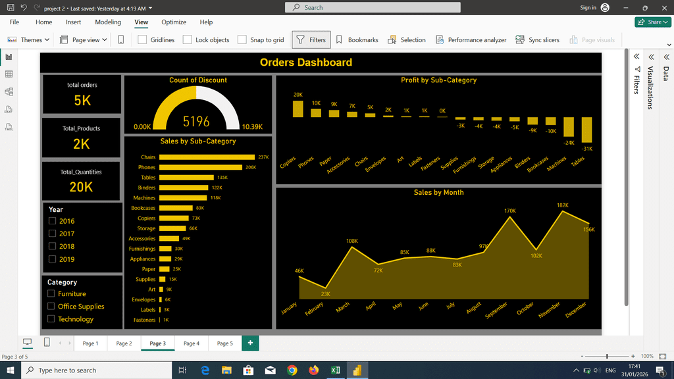Click the save icon in title bar
Image resolution: width=674 pixels, height=379 pixels.
[10, 8]
